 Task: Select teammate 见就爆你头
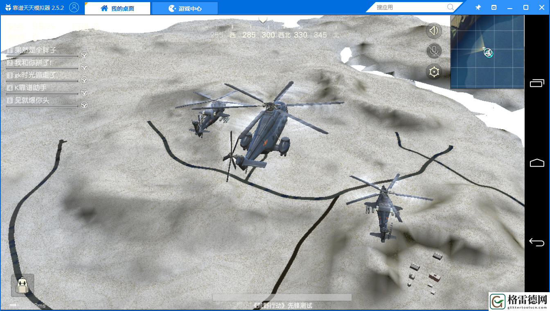(x=32, y=100)
